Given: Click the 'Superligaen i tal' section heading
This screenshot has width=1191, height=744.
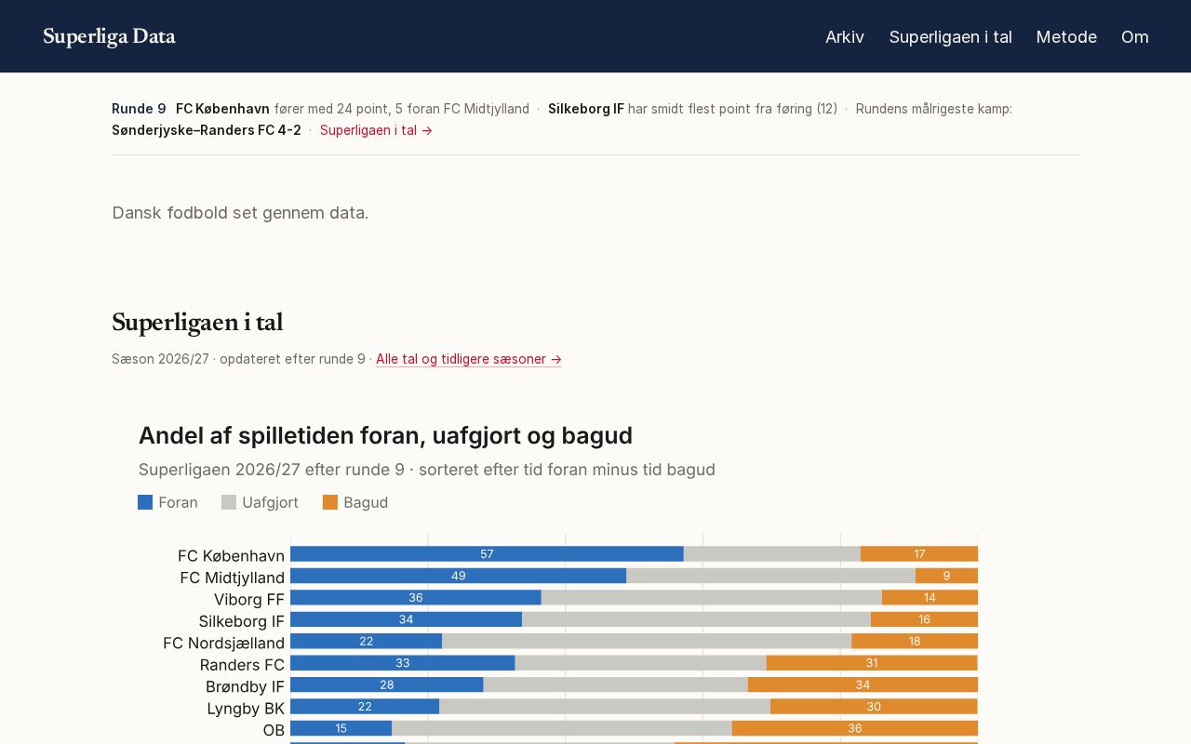Looking at the screenshot, I should point(197,322).
